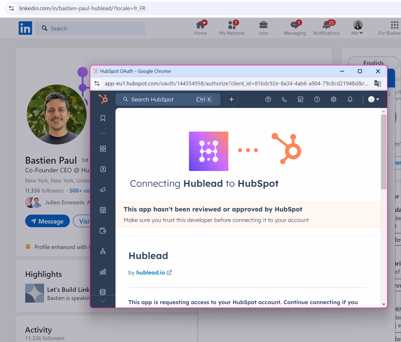Click the Message button on Bastien's profile
The width and height of the screenshot is (401, 342).
coord(47,221)
